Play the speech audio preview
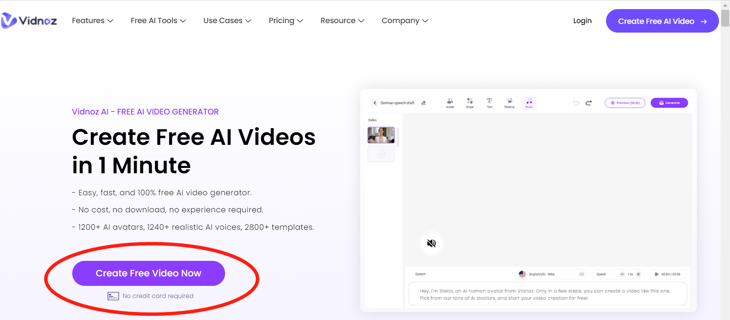 657,274
